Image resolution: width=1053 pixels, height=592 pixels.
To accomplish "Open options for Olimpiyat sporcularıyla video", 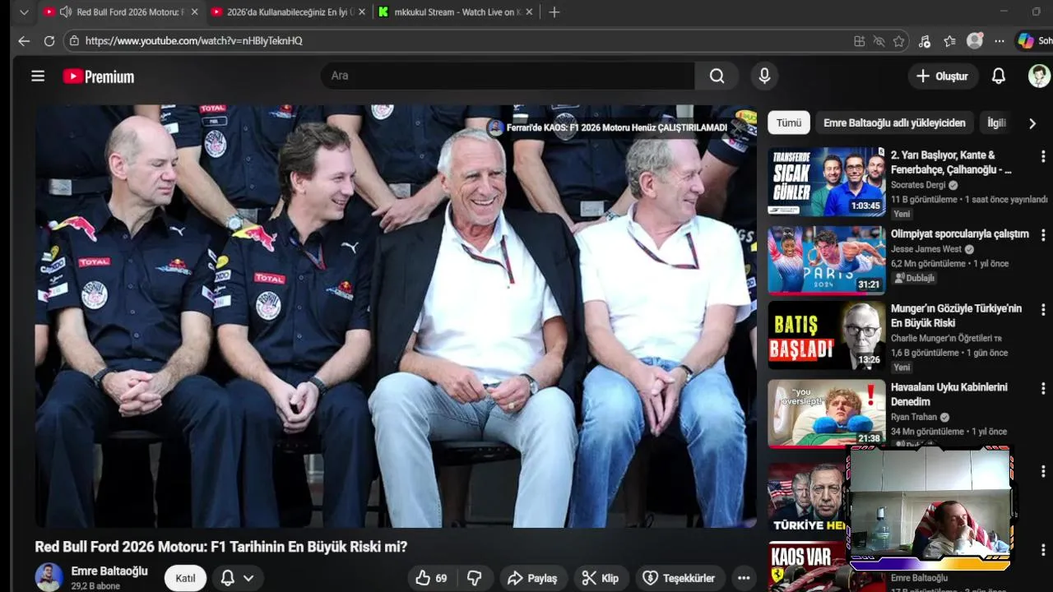I will coord(1043,235).
